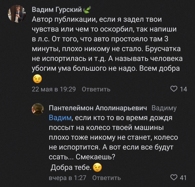Image resolution: width=195 pixels, height=187 pixels.
Task: Follow the grey 'Вадиму' reply-to link
Action: pyautogui.click(x=164, y=108)
